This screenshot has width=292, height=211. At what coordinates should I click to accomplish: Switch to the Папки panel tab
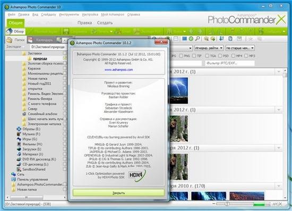(x=15, y=40)
